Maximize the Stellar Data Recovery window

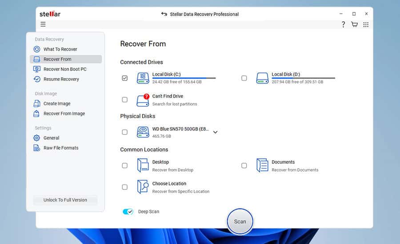354,14
